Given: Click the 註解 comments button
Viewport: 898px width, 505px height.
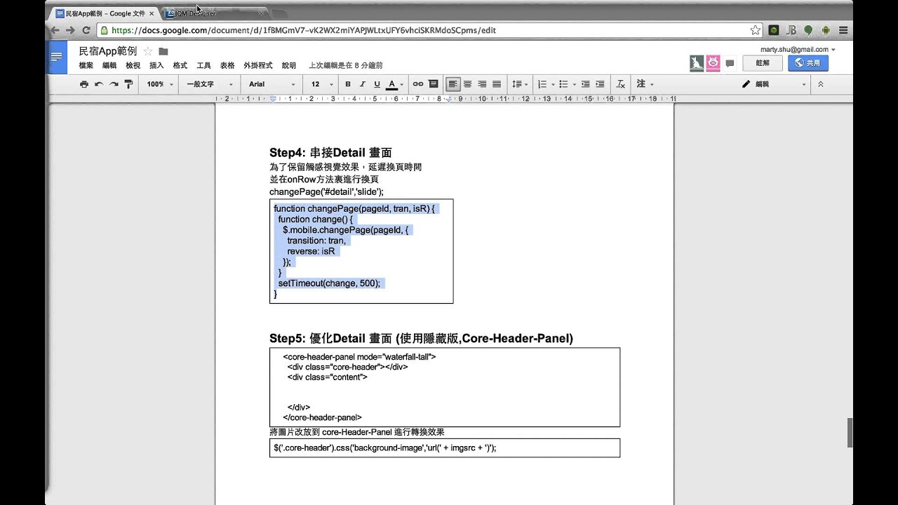Looking at the screenshot, I should (762, 63).
